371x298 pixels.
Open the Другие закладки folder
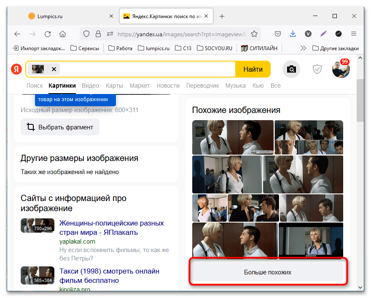335,48
